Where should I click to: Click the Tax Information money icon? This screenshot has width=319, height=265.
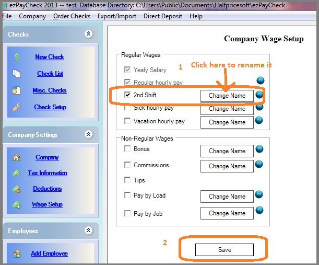16,173
